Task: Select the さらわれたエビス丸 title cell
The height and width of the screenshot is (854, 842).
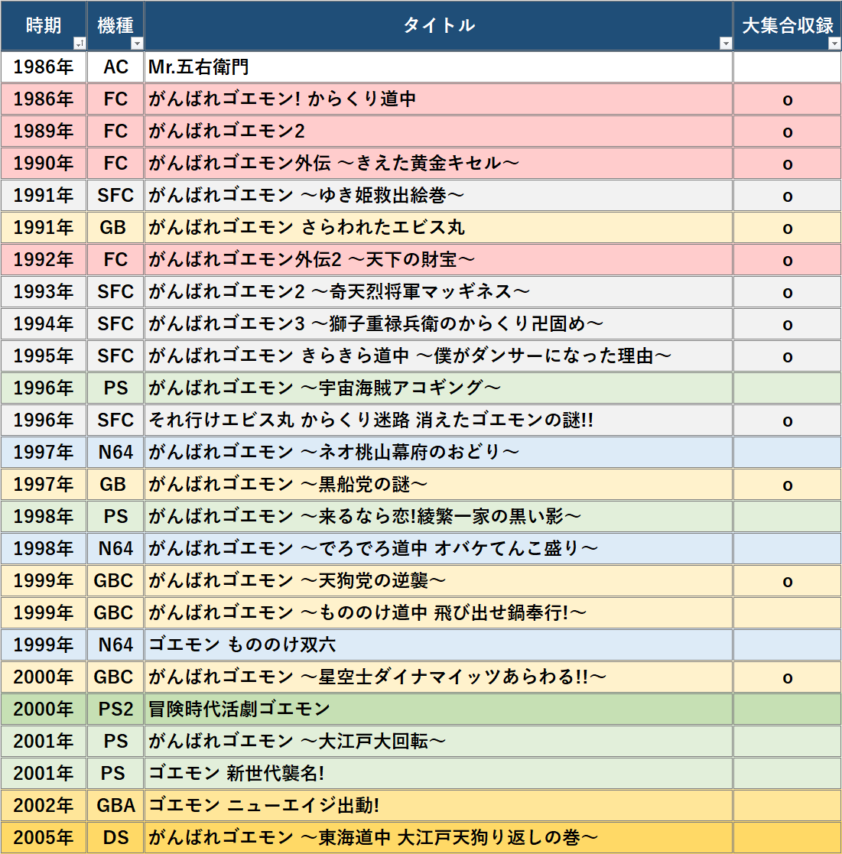Action: click(438, 228)
